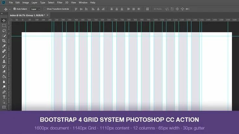Align left edges of layers
The height and width of the screenshot is (134, 239).
click(93, 9)
